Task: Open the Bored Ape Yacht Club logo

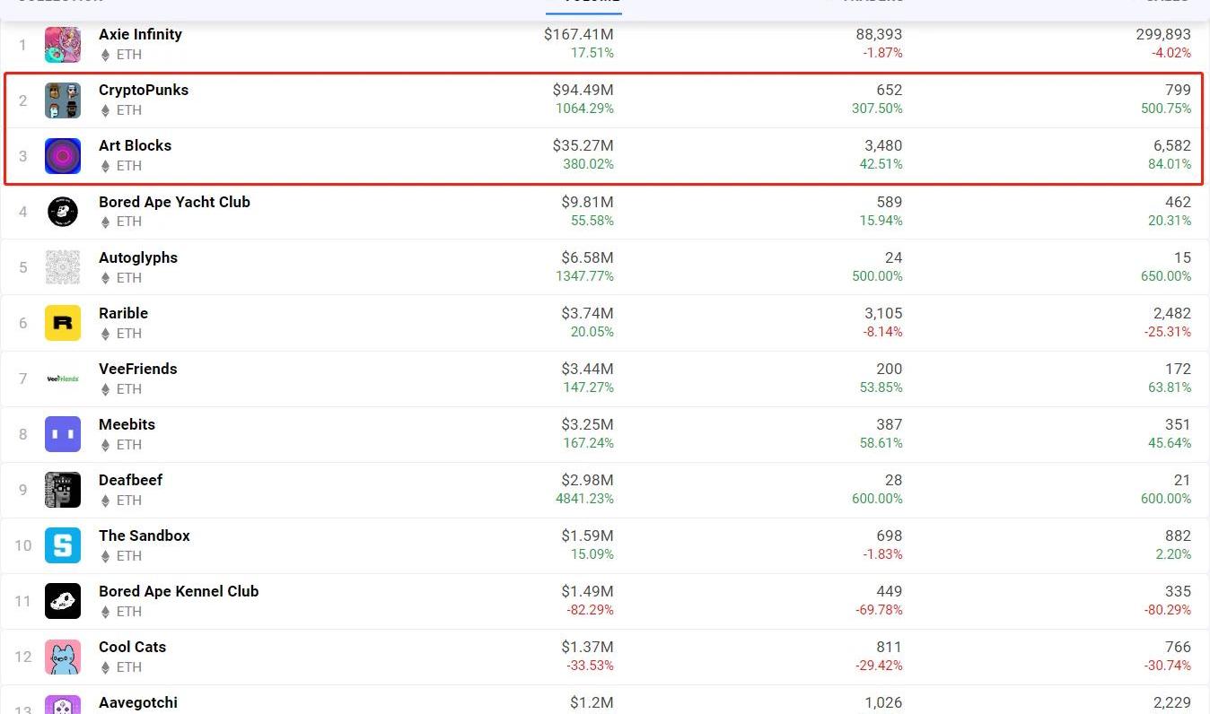Action: click(63, 212)
